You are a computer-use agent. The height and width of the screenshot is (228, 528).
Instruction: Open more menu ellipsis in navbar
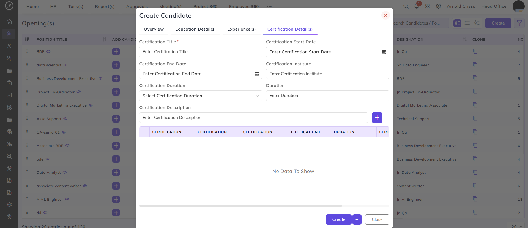(x=269, y=6)
